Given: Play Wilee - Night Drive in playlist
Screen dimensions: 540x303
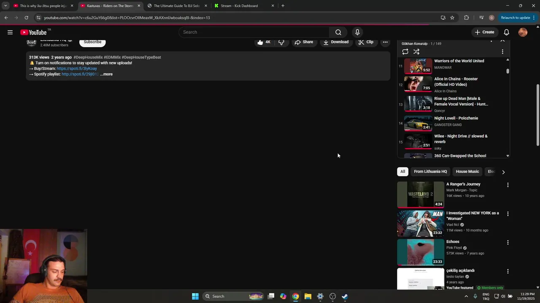Looking at the screenshot, I should tap(454, 142).
